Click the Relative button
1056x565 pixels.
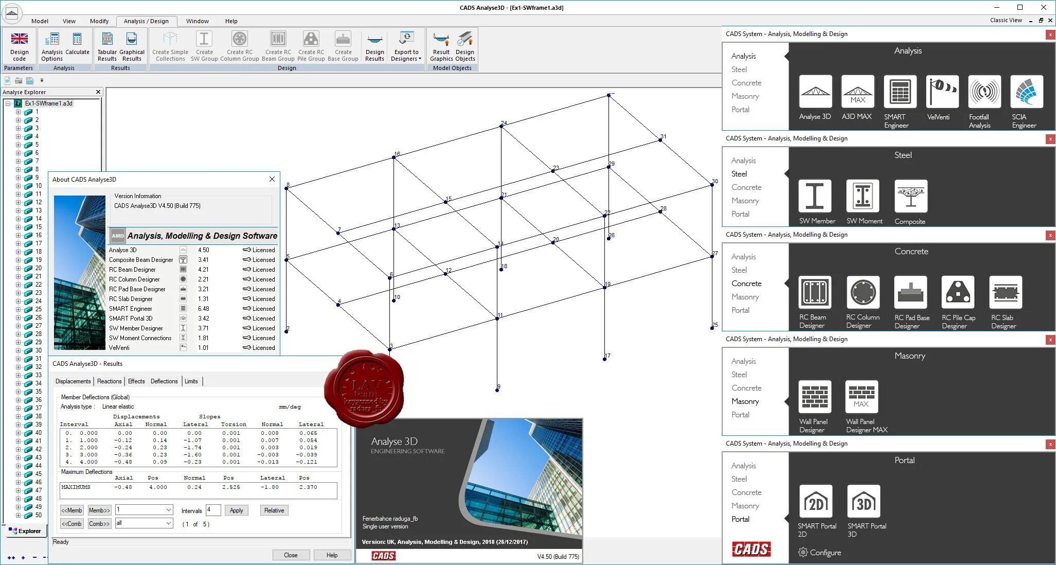[274, 510]
